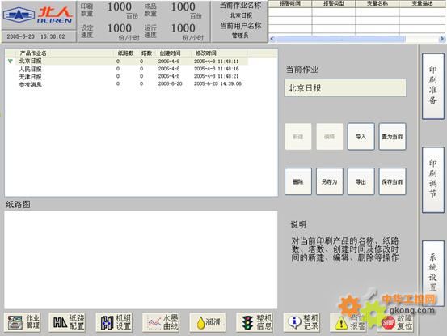Open the 润滑 lubrication page

point(208,322)
